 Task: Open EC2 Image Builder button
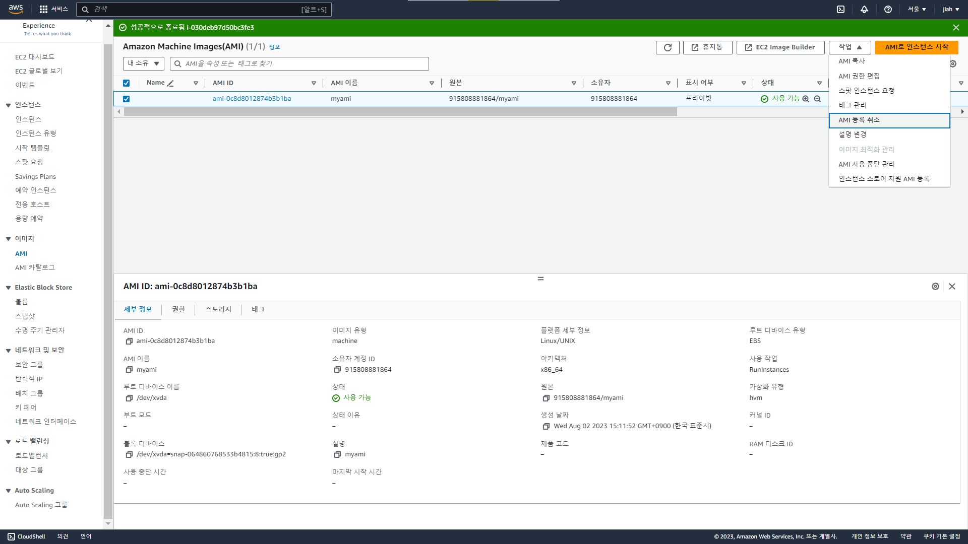tap(780, 47)
